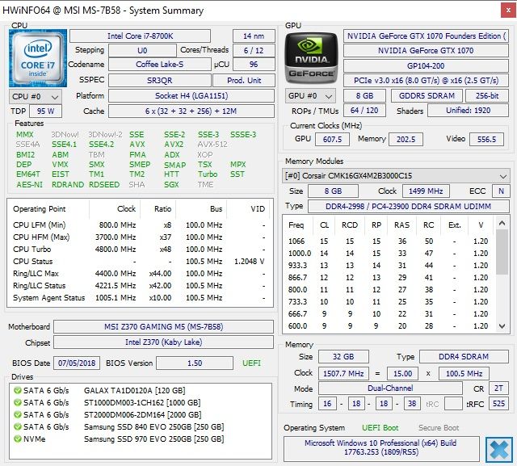Click the Socket H4 (LGA1151) platform field
Image resolution: width=517 pixels, height=466 pixels.
(x=191, y=96)
